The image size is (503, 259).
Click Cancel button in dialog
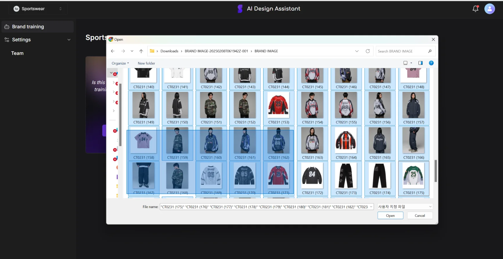[420, 216]
